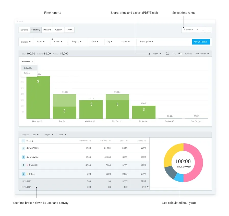Go to next week with right arrow
The width and height of the screenshot is (229, 216).
click(209, 30)
